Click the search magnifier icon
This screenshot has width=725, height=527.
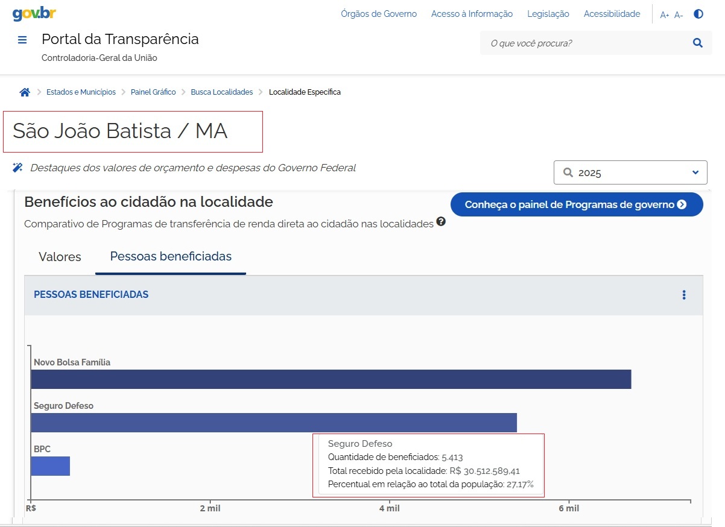(x=698, y=43)
